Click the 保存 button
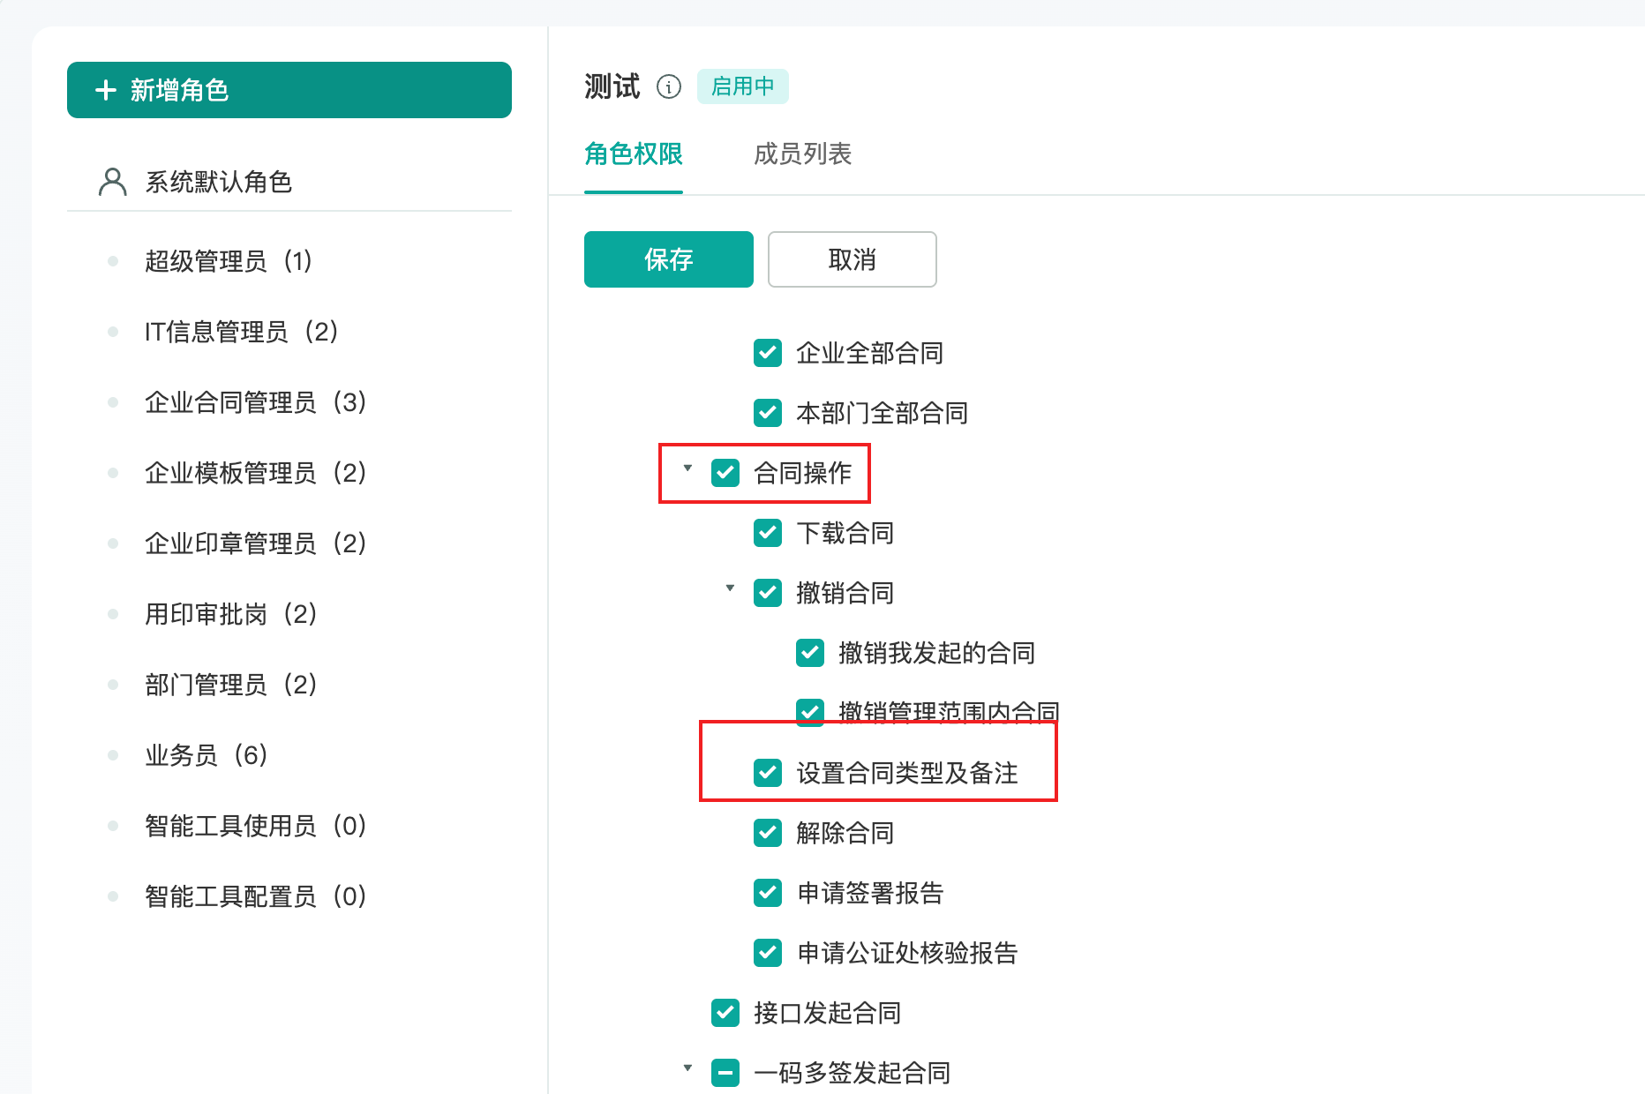 click(668, 259)
